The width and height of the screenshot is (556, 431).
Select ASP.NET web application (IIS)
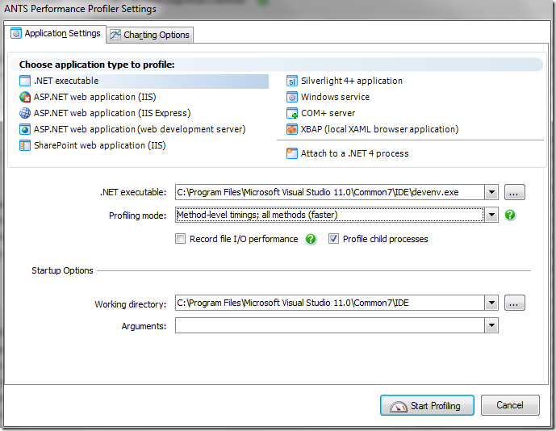coord(88,97)
